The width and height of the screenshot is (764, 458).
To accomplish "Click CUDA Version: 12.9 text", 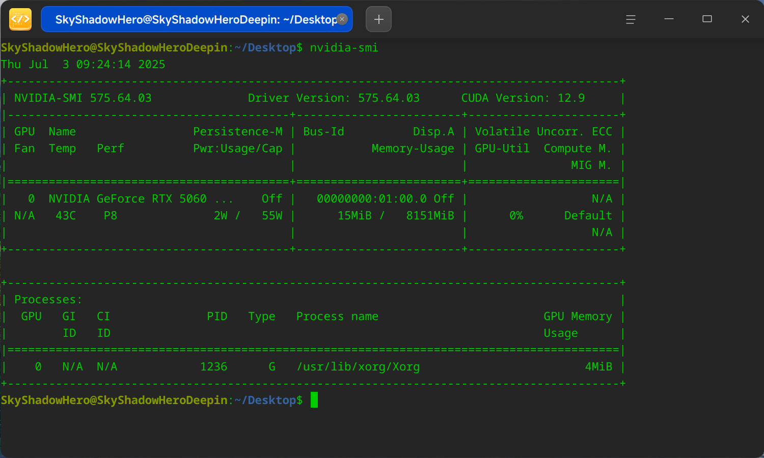I will (x=523, y=98).
